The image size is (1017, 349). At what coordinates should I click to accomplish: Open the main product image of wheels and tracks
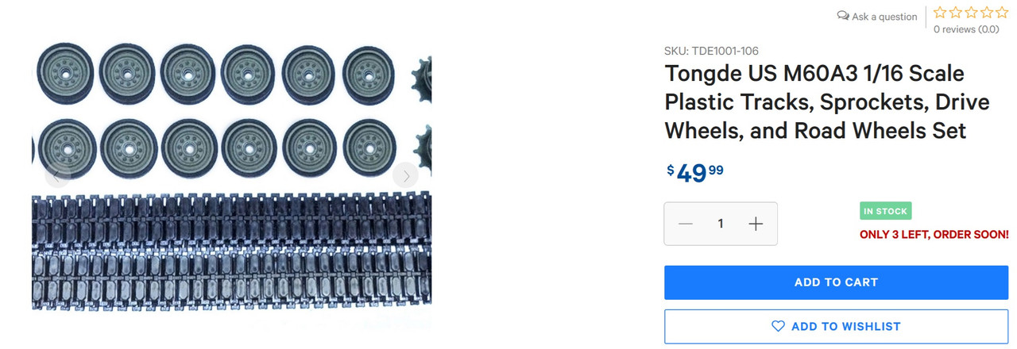pos(231,174)
